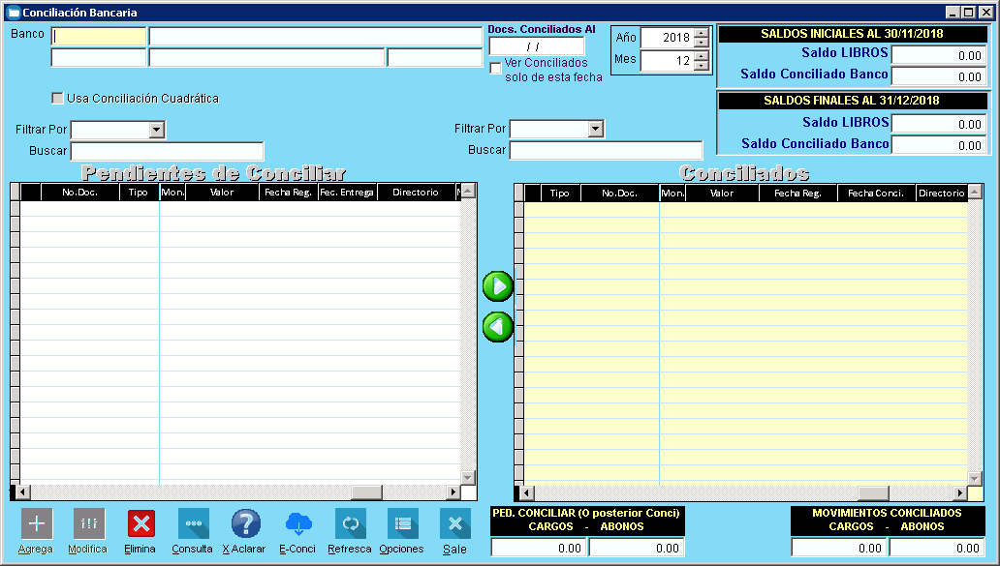Decrease the Mes spinner value

pyautogui.click(x=702, y=67)
